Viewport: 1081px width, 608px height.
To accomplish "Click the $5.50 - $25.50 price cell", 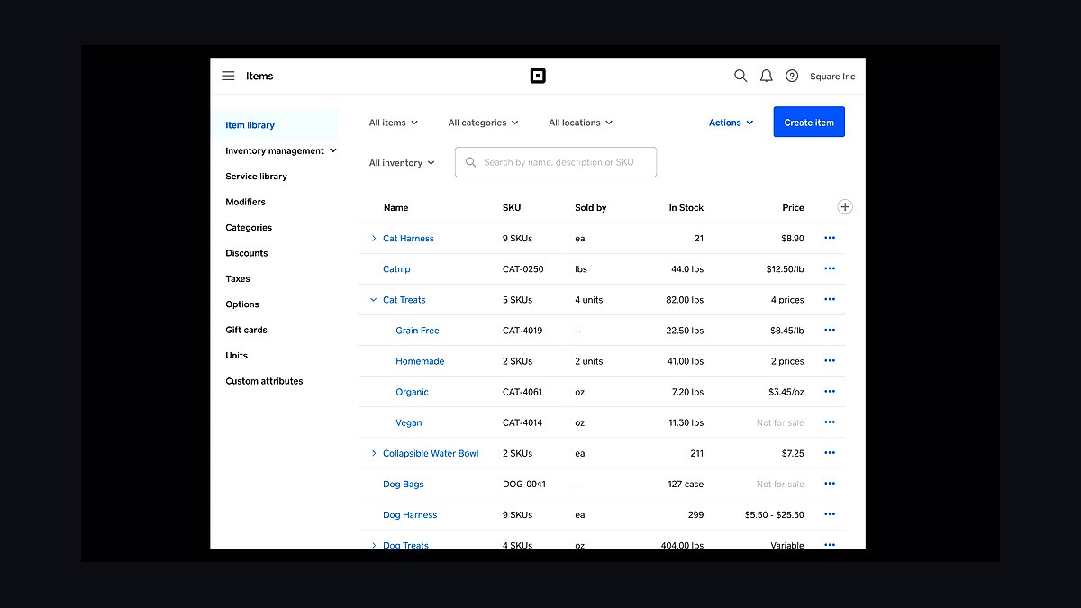I will pyautogui.click(x=775, y=515).
